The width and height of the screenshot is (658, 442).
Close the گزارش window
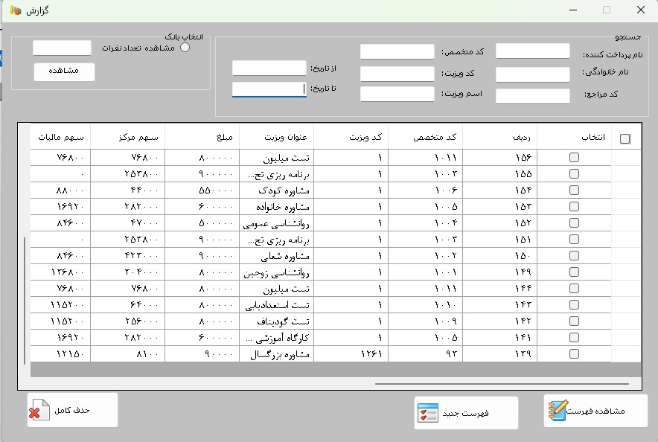(x=640, y=10)
